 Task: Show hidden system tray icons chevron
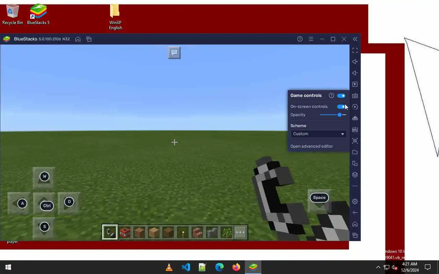point(378,267)
